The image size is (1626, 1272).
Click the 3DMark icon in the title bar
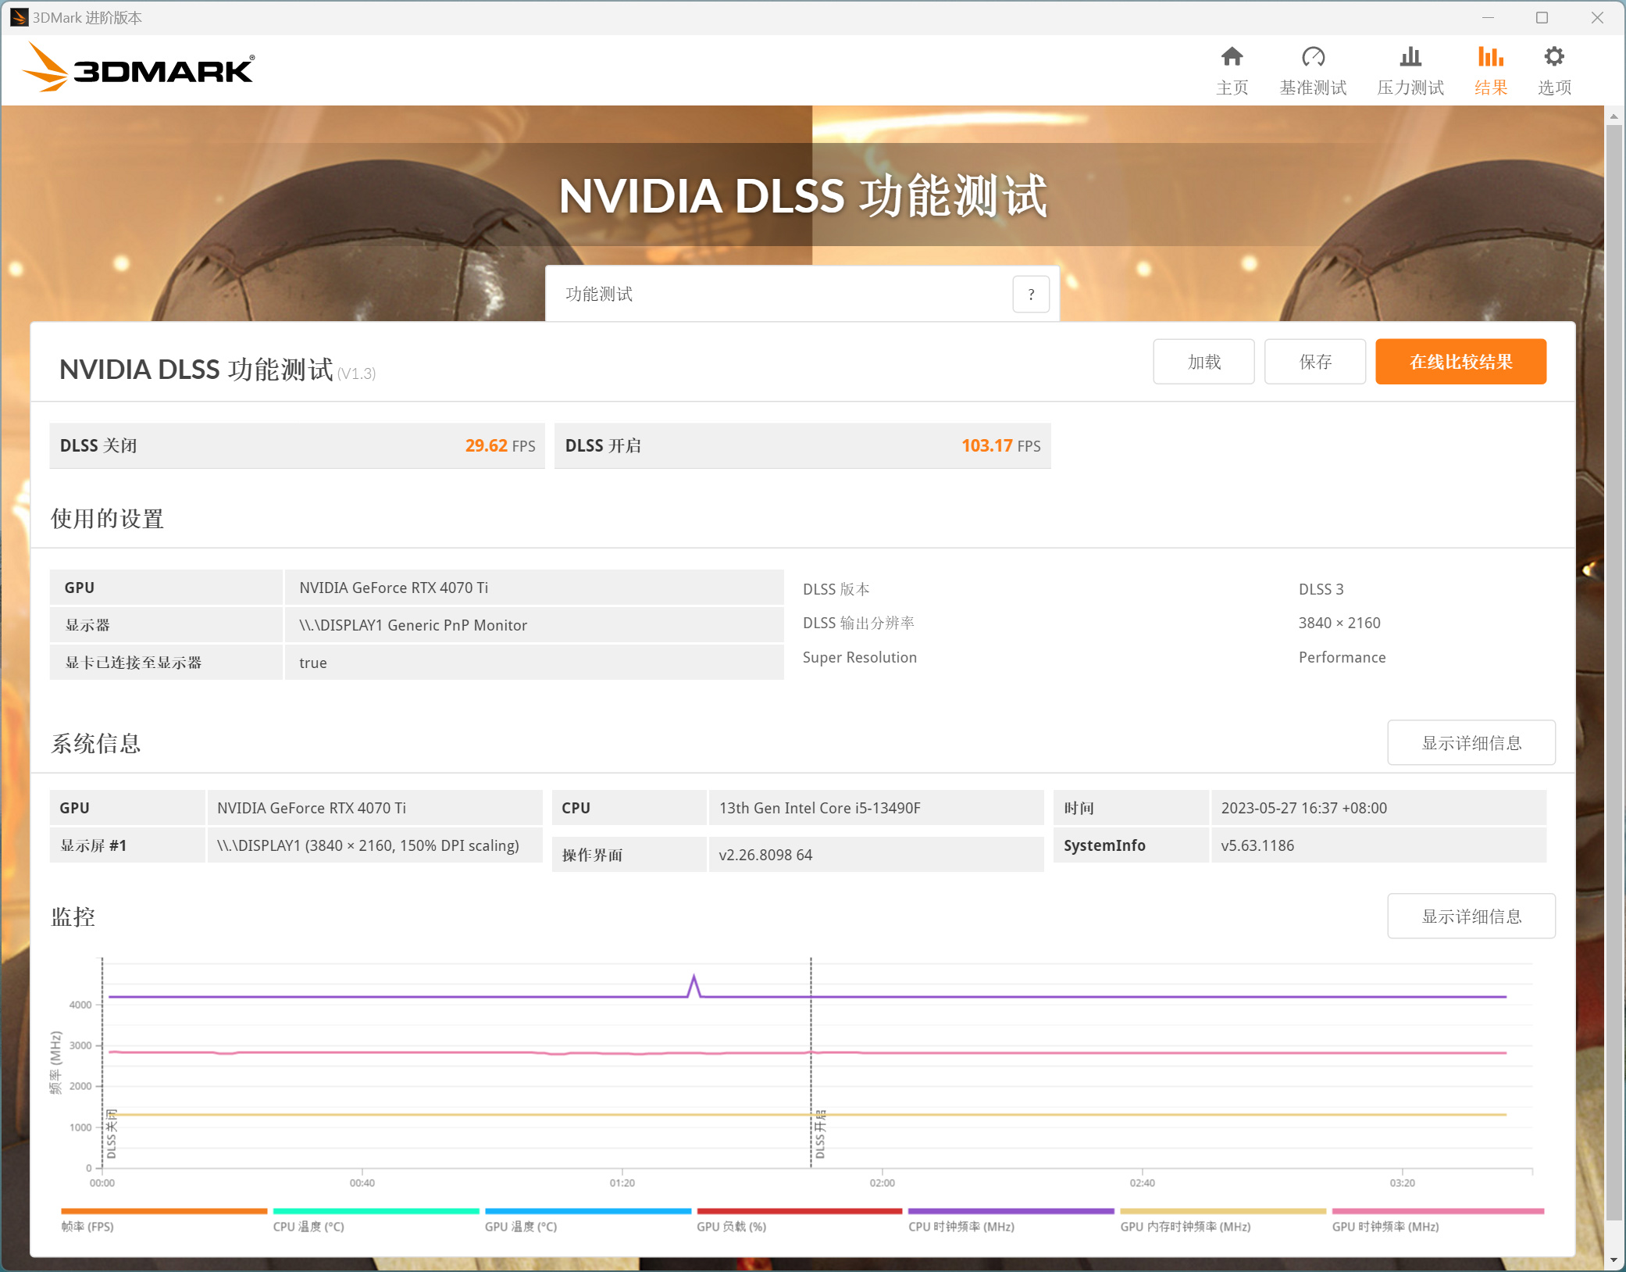point(18,16)
